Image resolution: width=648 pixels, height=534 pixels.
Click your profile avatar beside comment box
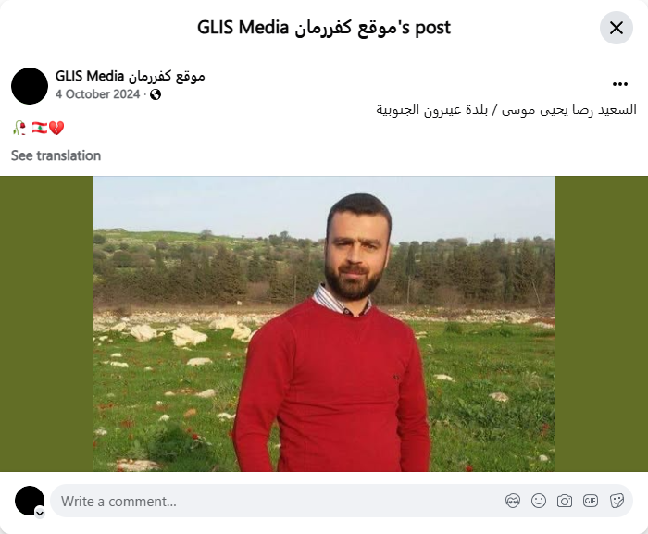[30, 501]
